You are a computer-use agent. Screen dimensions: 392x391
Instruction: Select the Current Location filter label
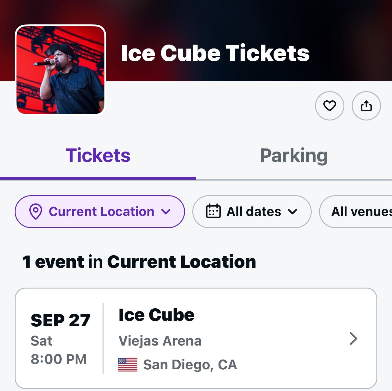(101, 212)
